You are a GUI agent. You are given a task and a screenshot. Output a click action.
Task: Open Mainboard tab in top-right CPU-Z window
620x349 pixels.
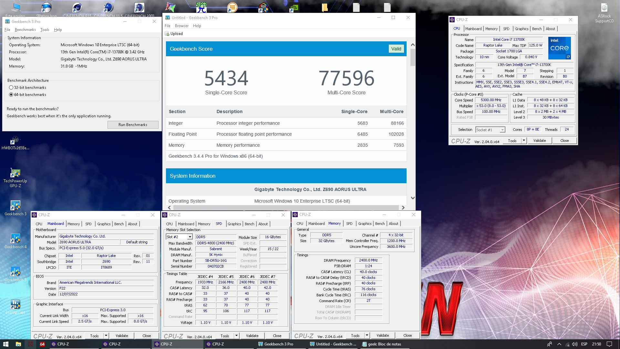[x=473, y=29]
